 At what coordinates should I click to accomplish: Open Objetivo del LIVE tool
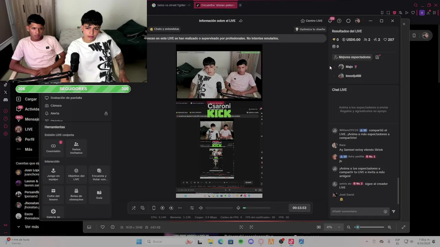coord(76,175)
